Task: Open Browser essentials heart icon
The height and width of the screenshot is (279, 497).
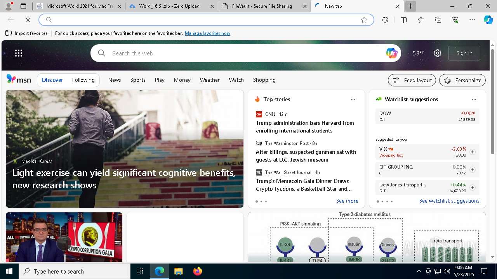Action: click(455, 20)
